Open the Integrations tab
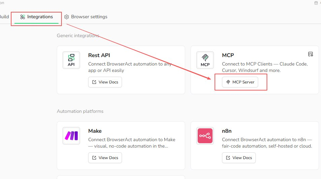The height and width of the screenshot is (179, 321). 36,17
